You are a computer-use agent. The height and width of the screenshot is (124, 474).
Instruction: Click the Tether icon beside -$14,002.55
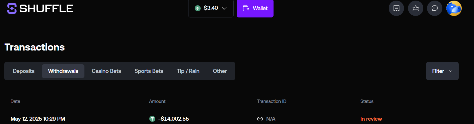[x=152, y=119]
